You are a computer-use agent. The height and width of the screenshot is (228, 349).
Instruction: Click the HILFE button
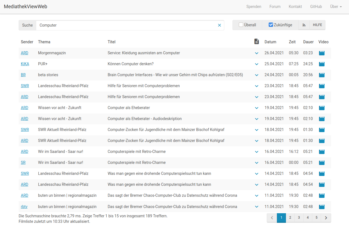pos(317,25)
